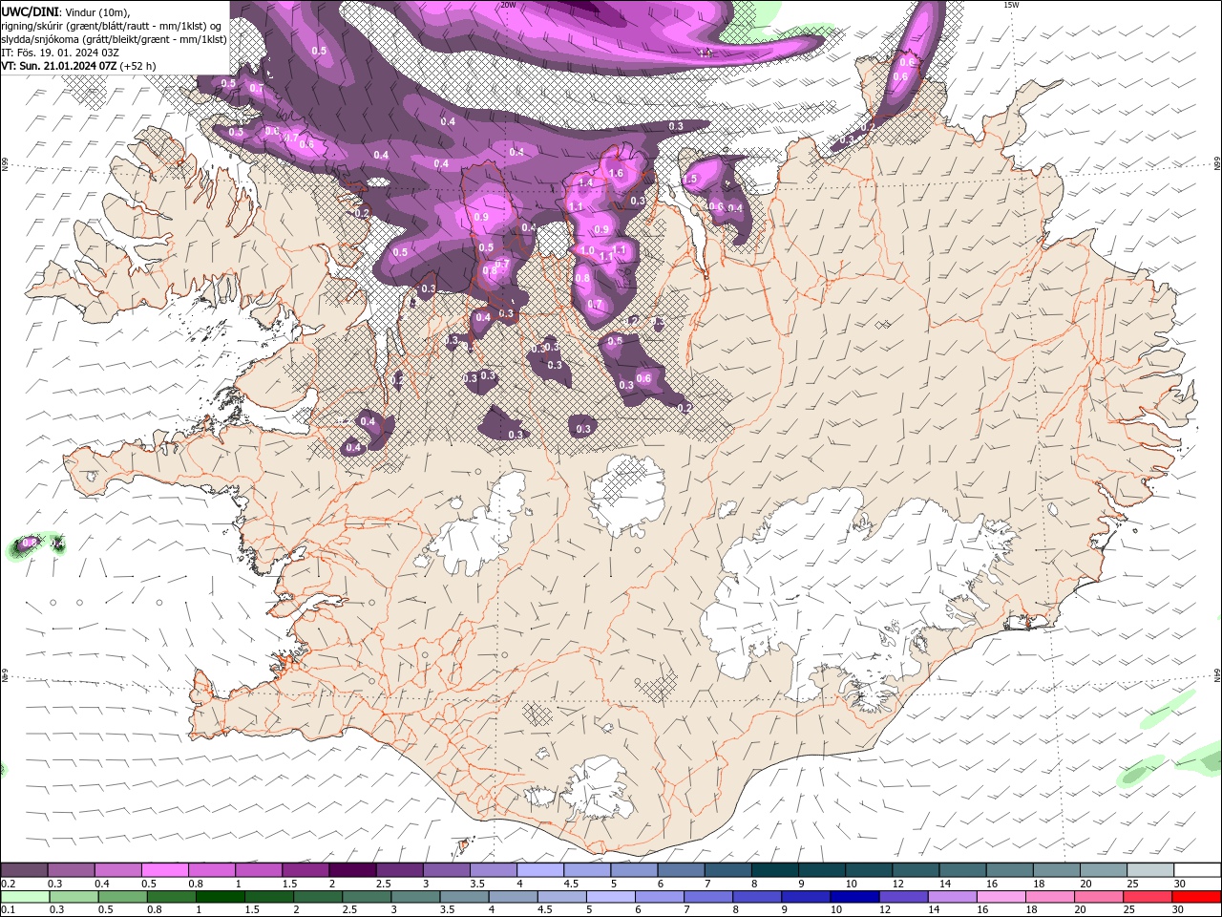Click the 'rigning/skúrir' legend description line
Screen dimensions: 1222x917
pyautogui.click(x=112, y=26)
